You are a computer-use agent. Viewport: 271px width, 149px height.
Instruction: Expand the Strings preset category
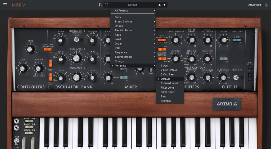coord(133,61)
